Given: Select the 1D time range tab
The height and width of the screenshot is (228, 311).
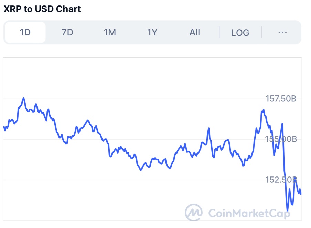Looking at the screenshot, I should 25,32.
